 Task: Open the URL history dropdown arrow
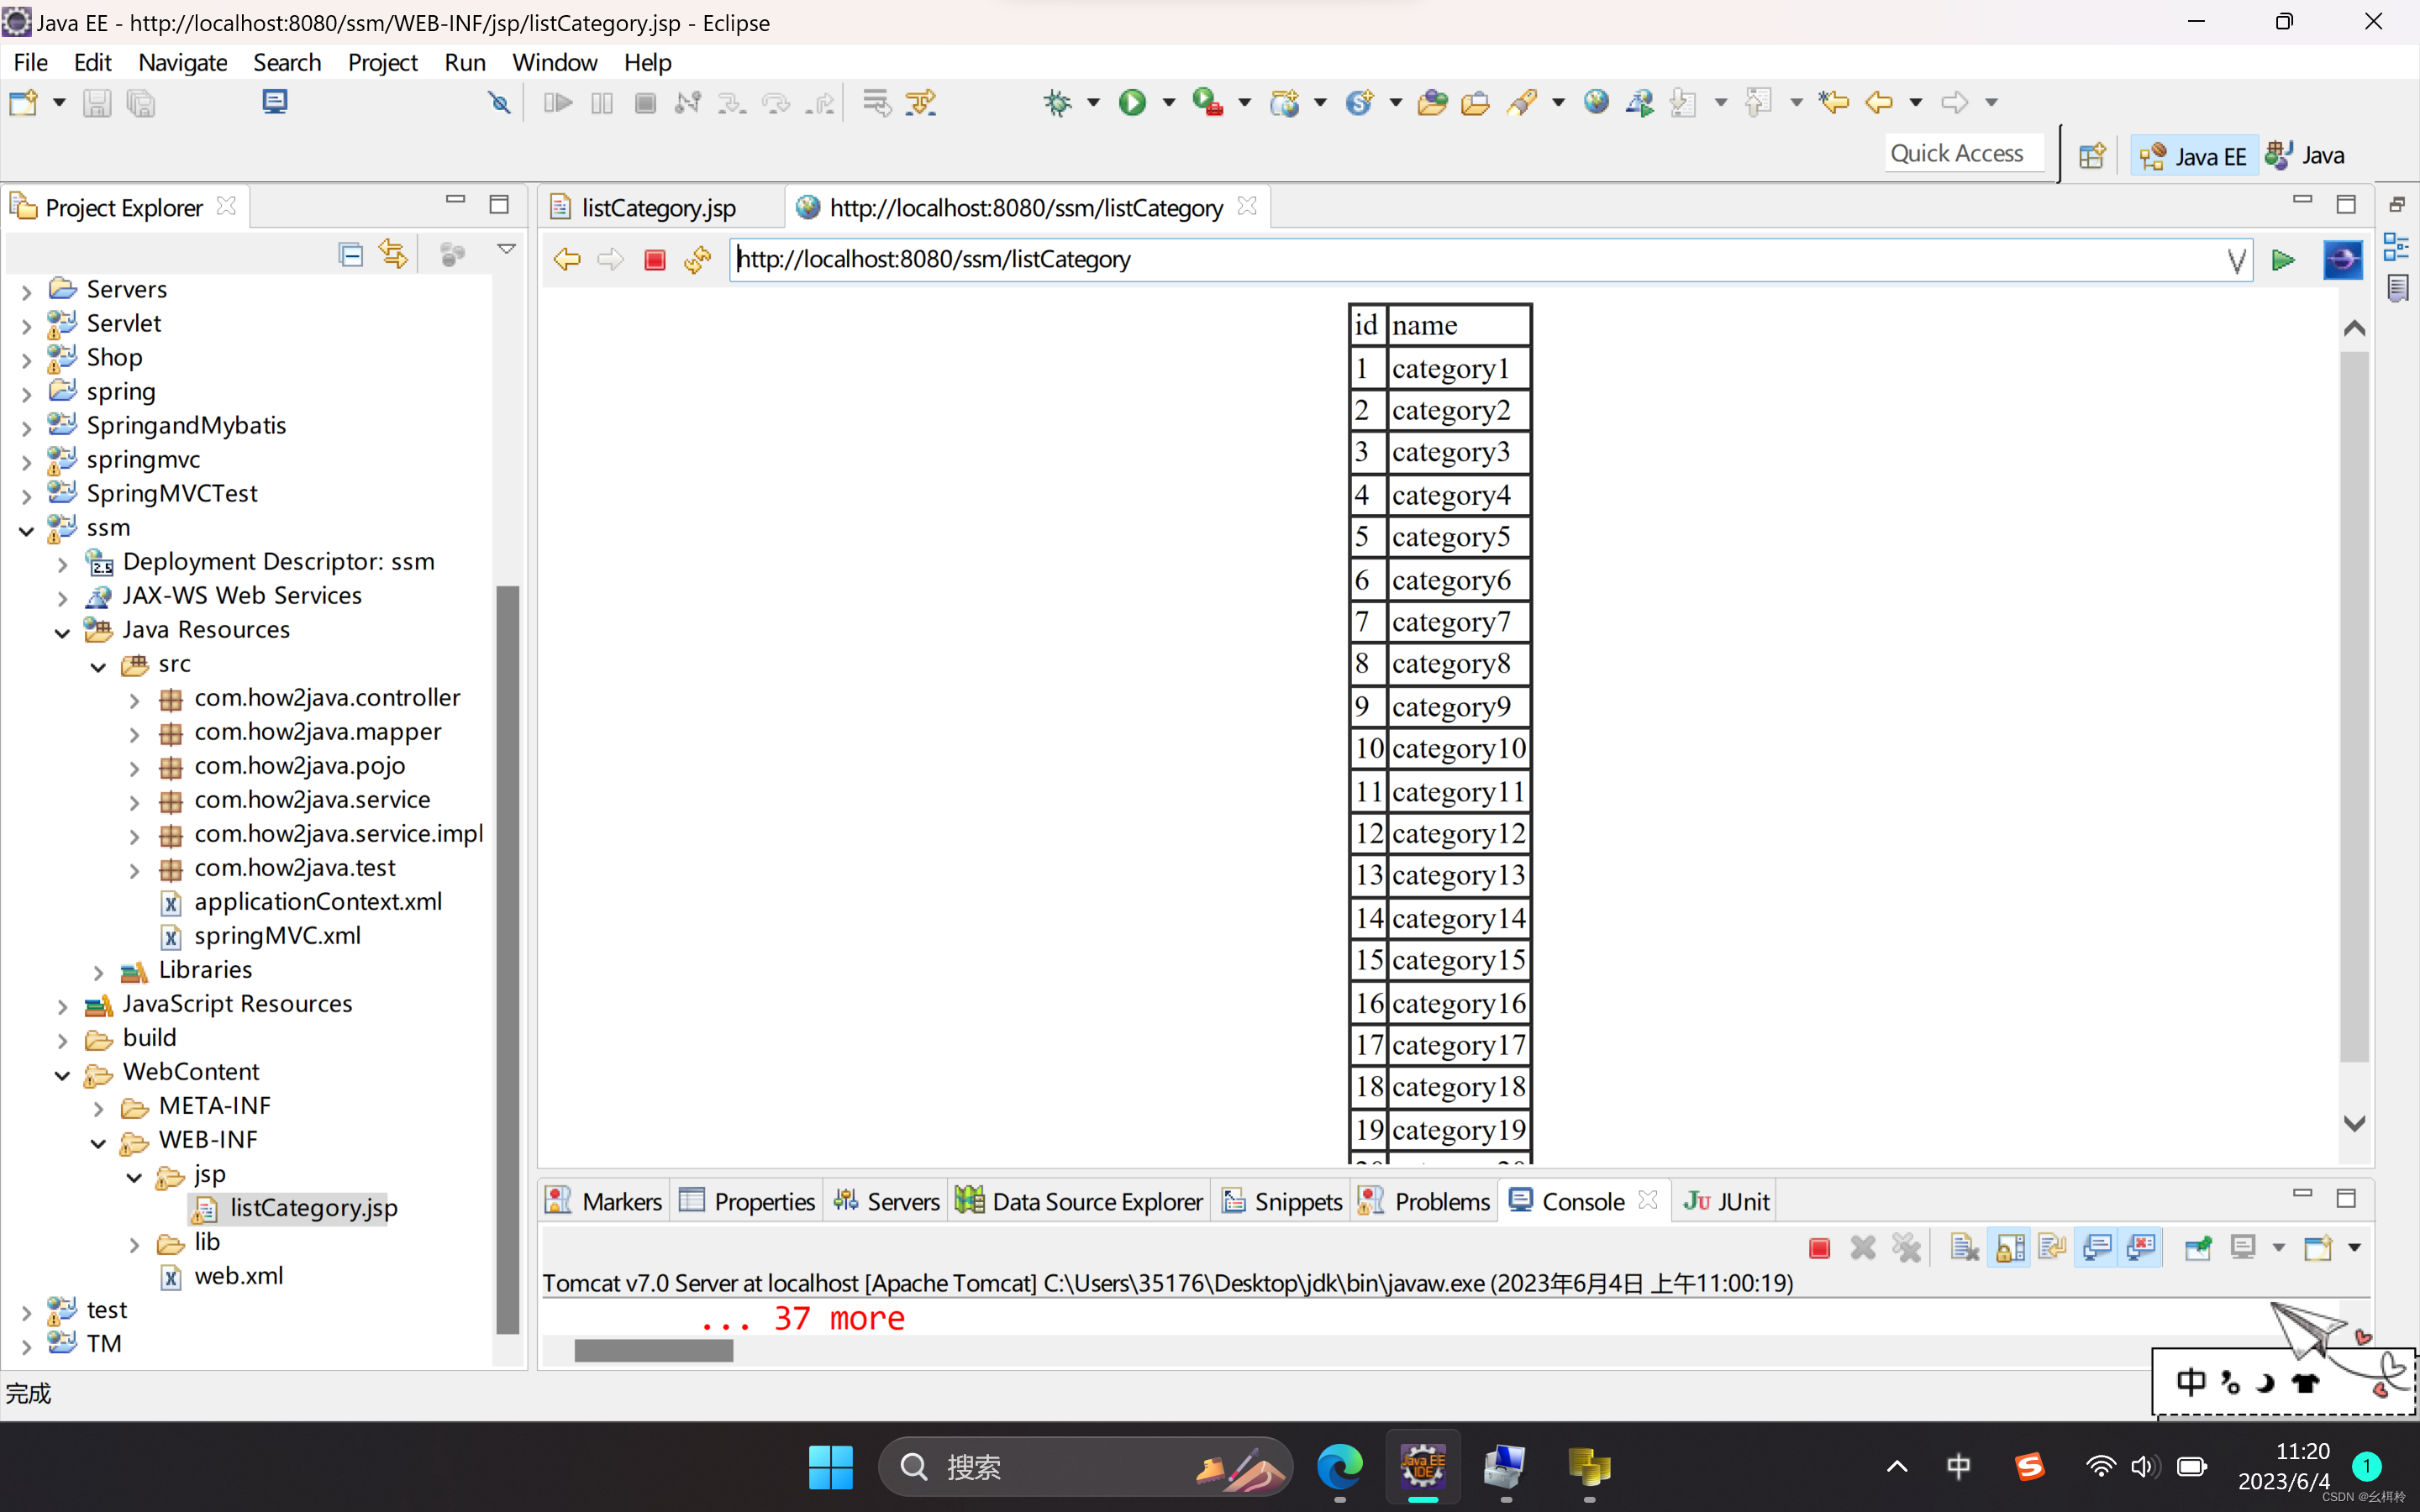tap(2236, 261)
